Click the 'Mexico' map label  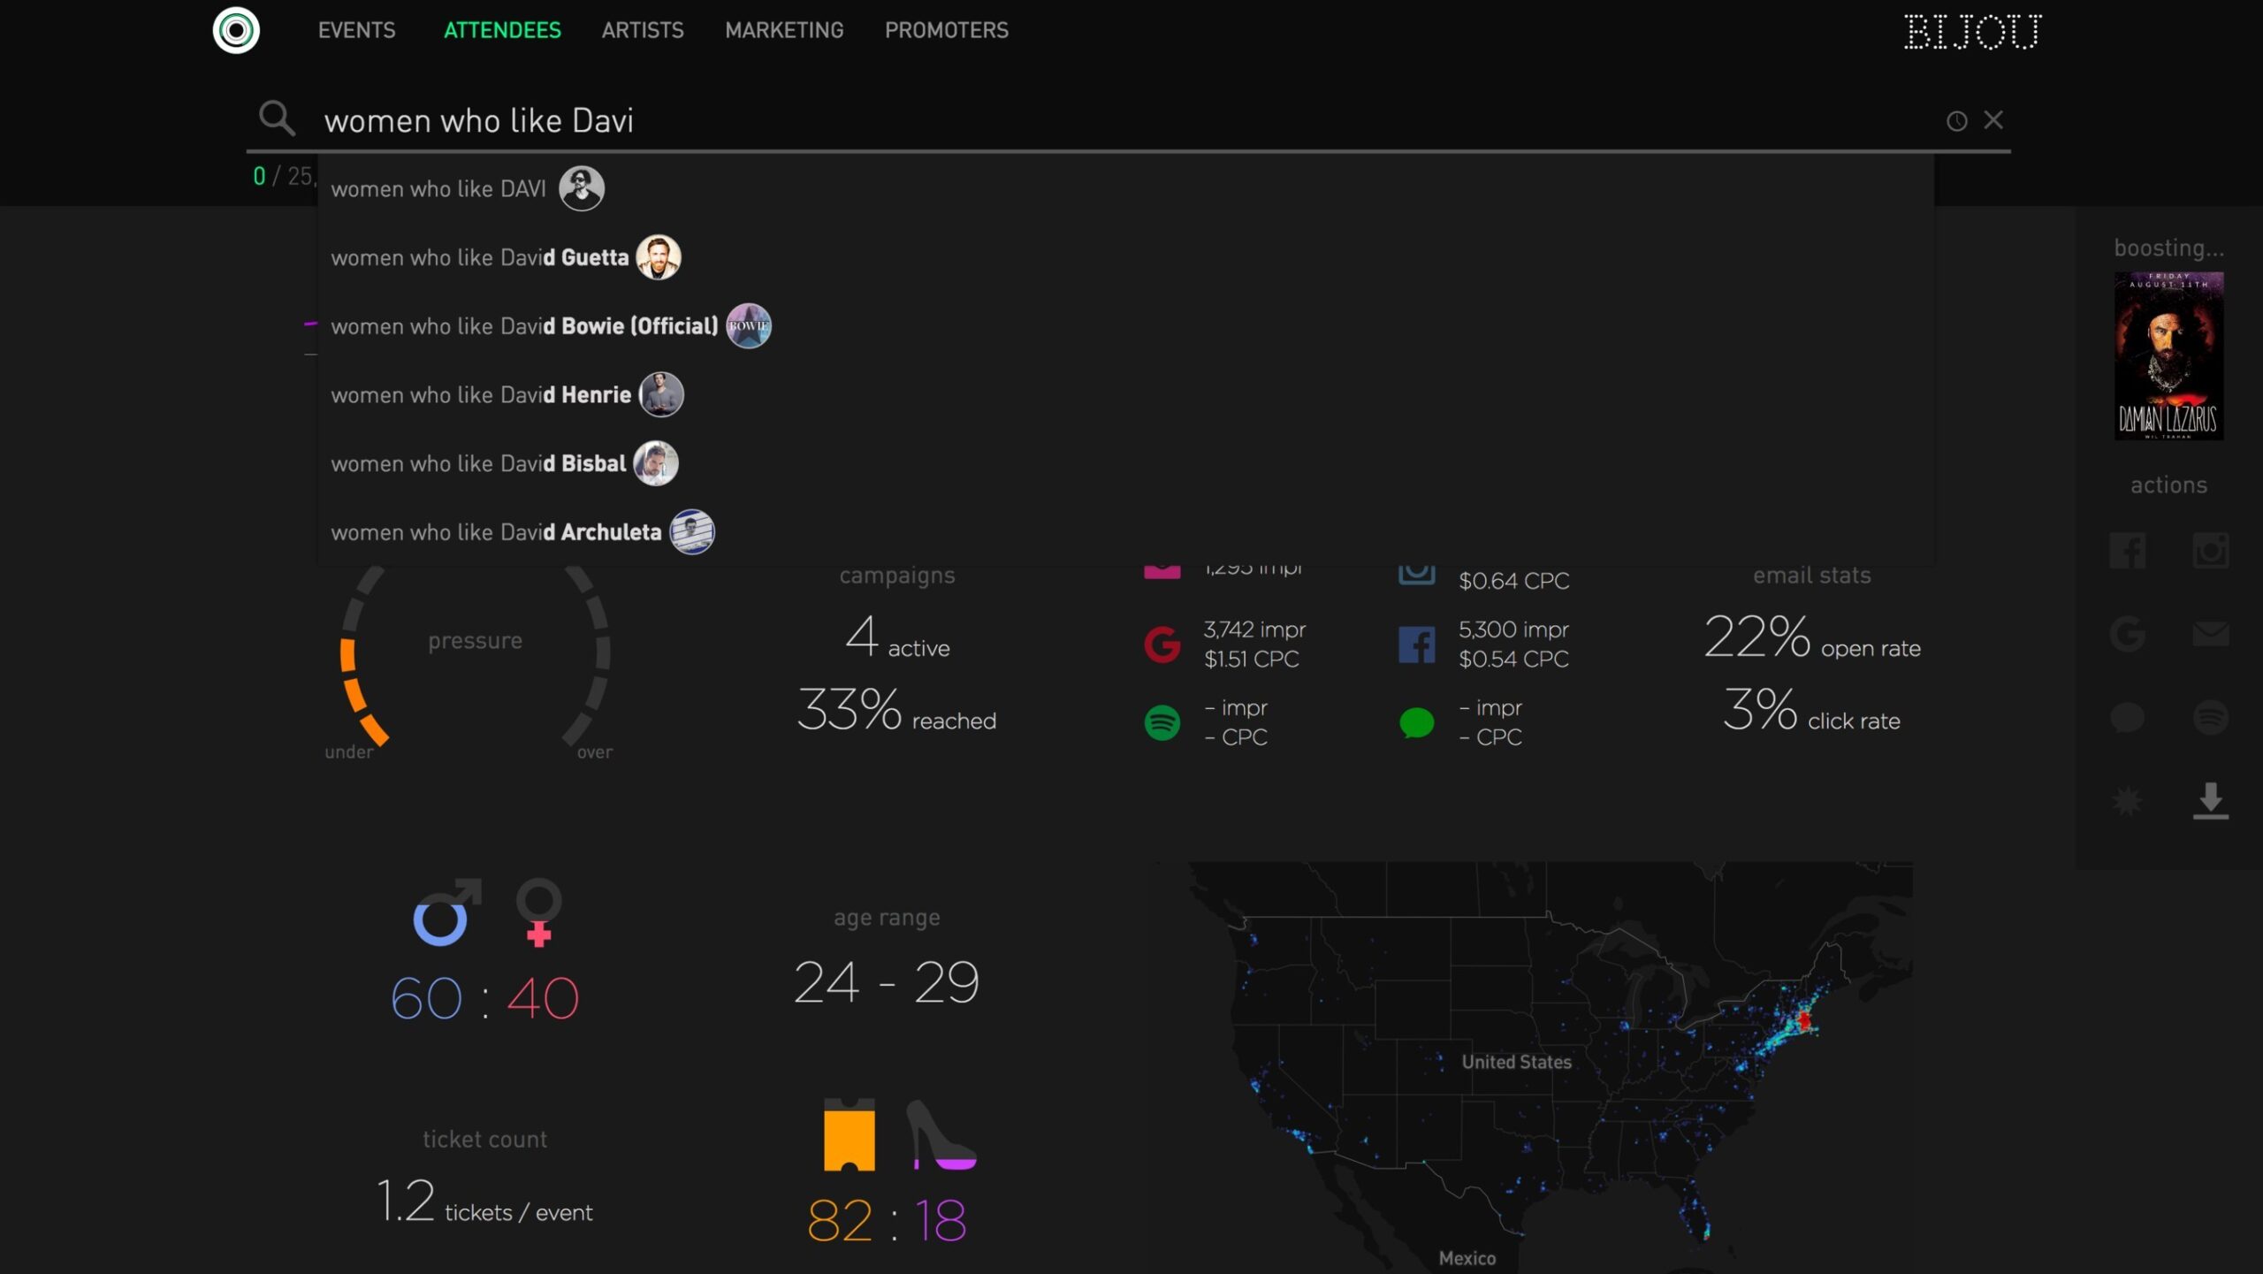tap(1467, 1258)
